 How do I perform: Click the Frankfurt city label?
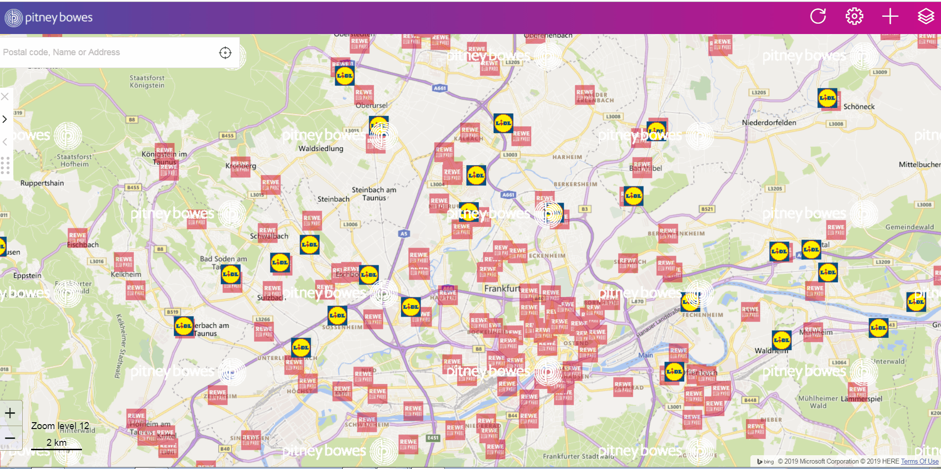tap(502, 289)
